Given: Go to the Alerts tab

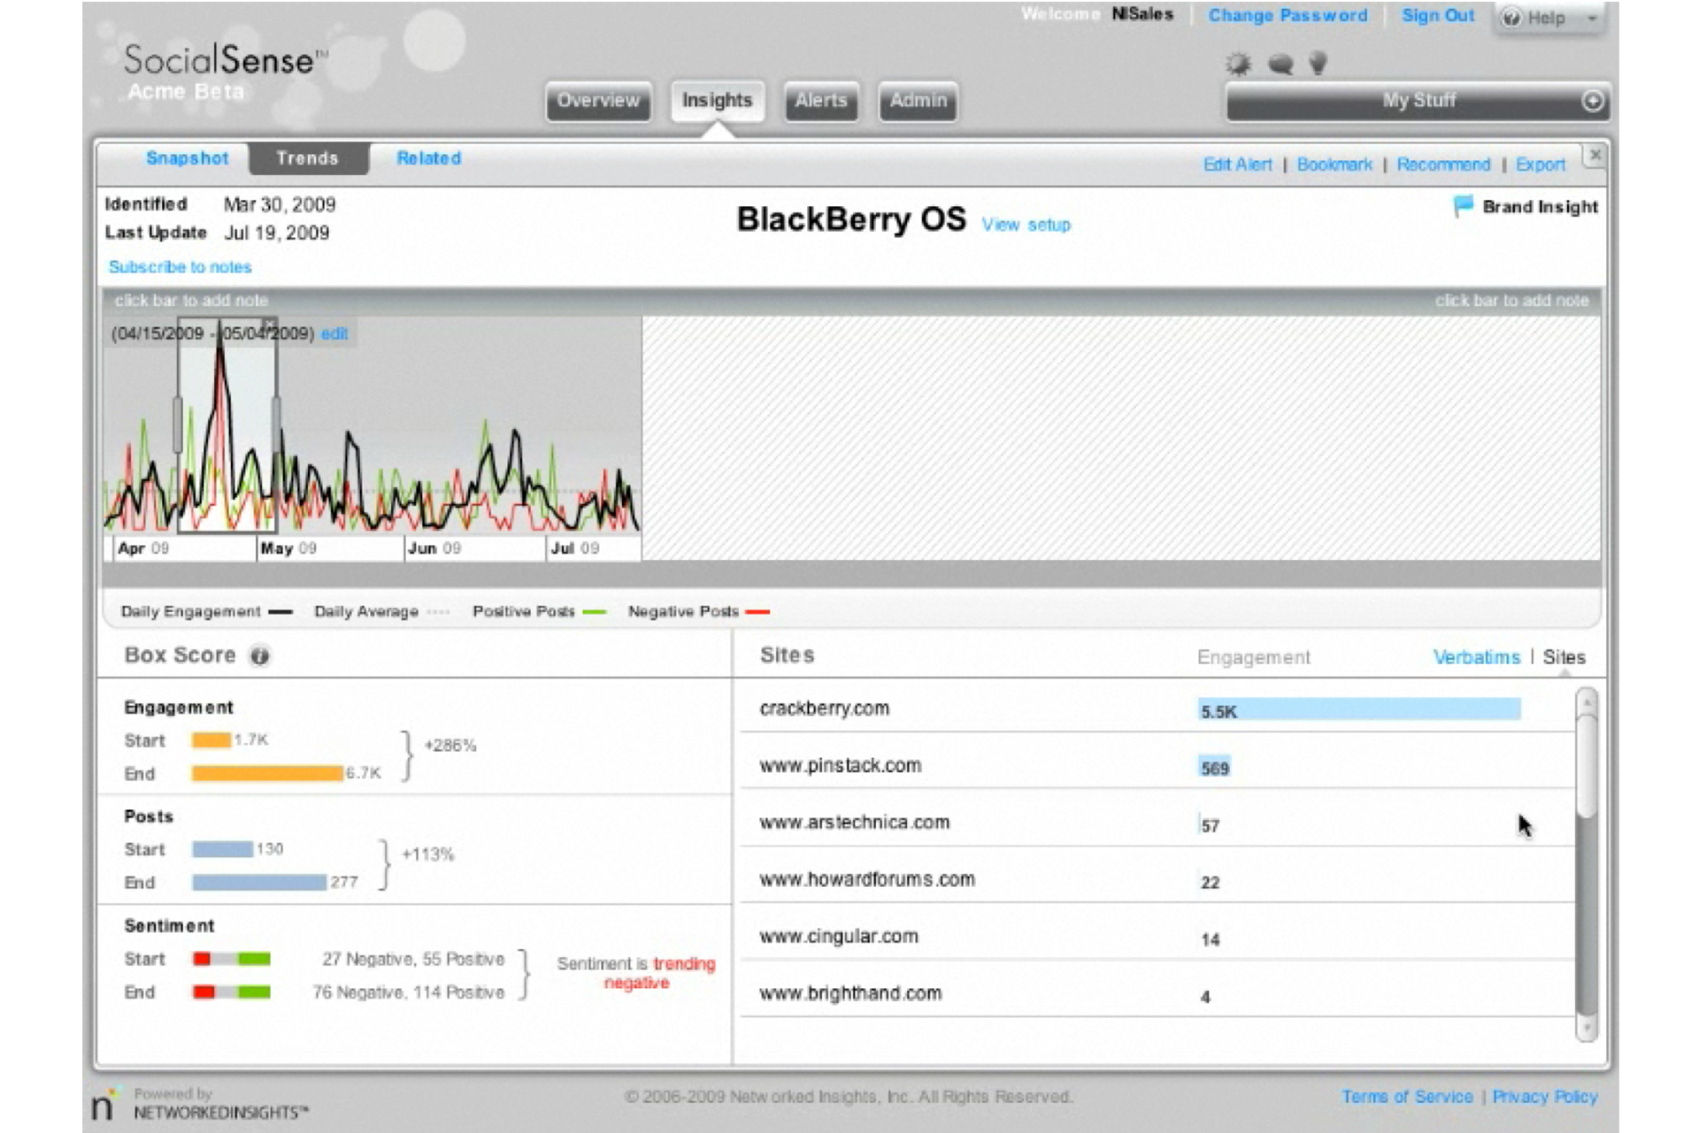Looking at the screenshot, I should coord(820,101).
